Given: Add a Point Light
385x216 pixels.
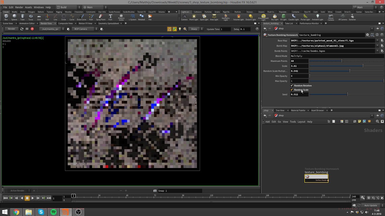Looking at the screenshot, I should point(194,17).
